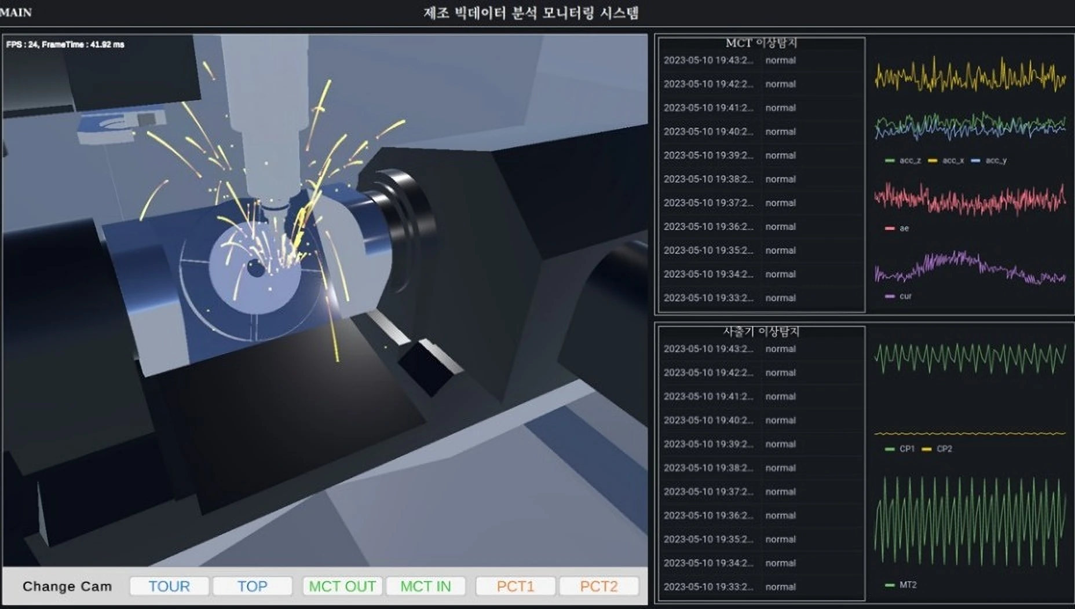
Task: Switch to PCT1 camera view
Action: tap(515, 586)
